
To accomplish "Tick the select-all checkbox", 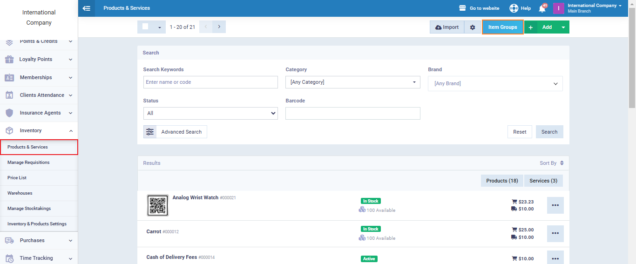I will [x=145, y=27].
